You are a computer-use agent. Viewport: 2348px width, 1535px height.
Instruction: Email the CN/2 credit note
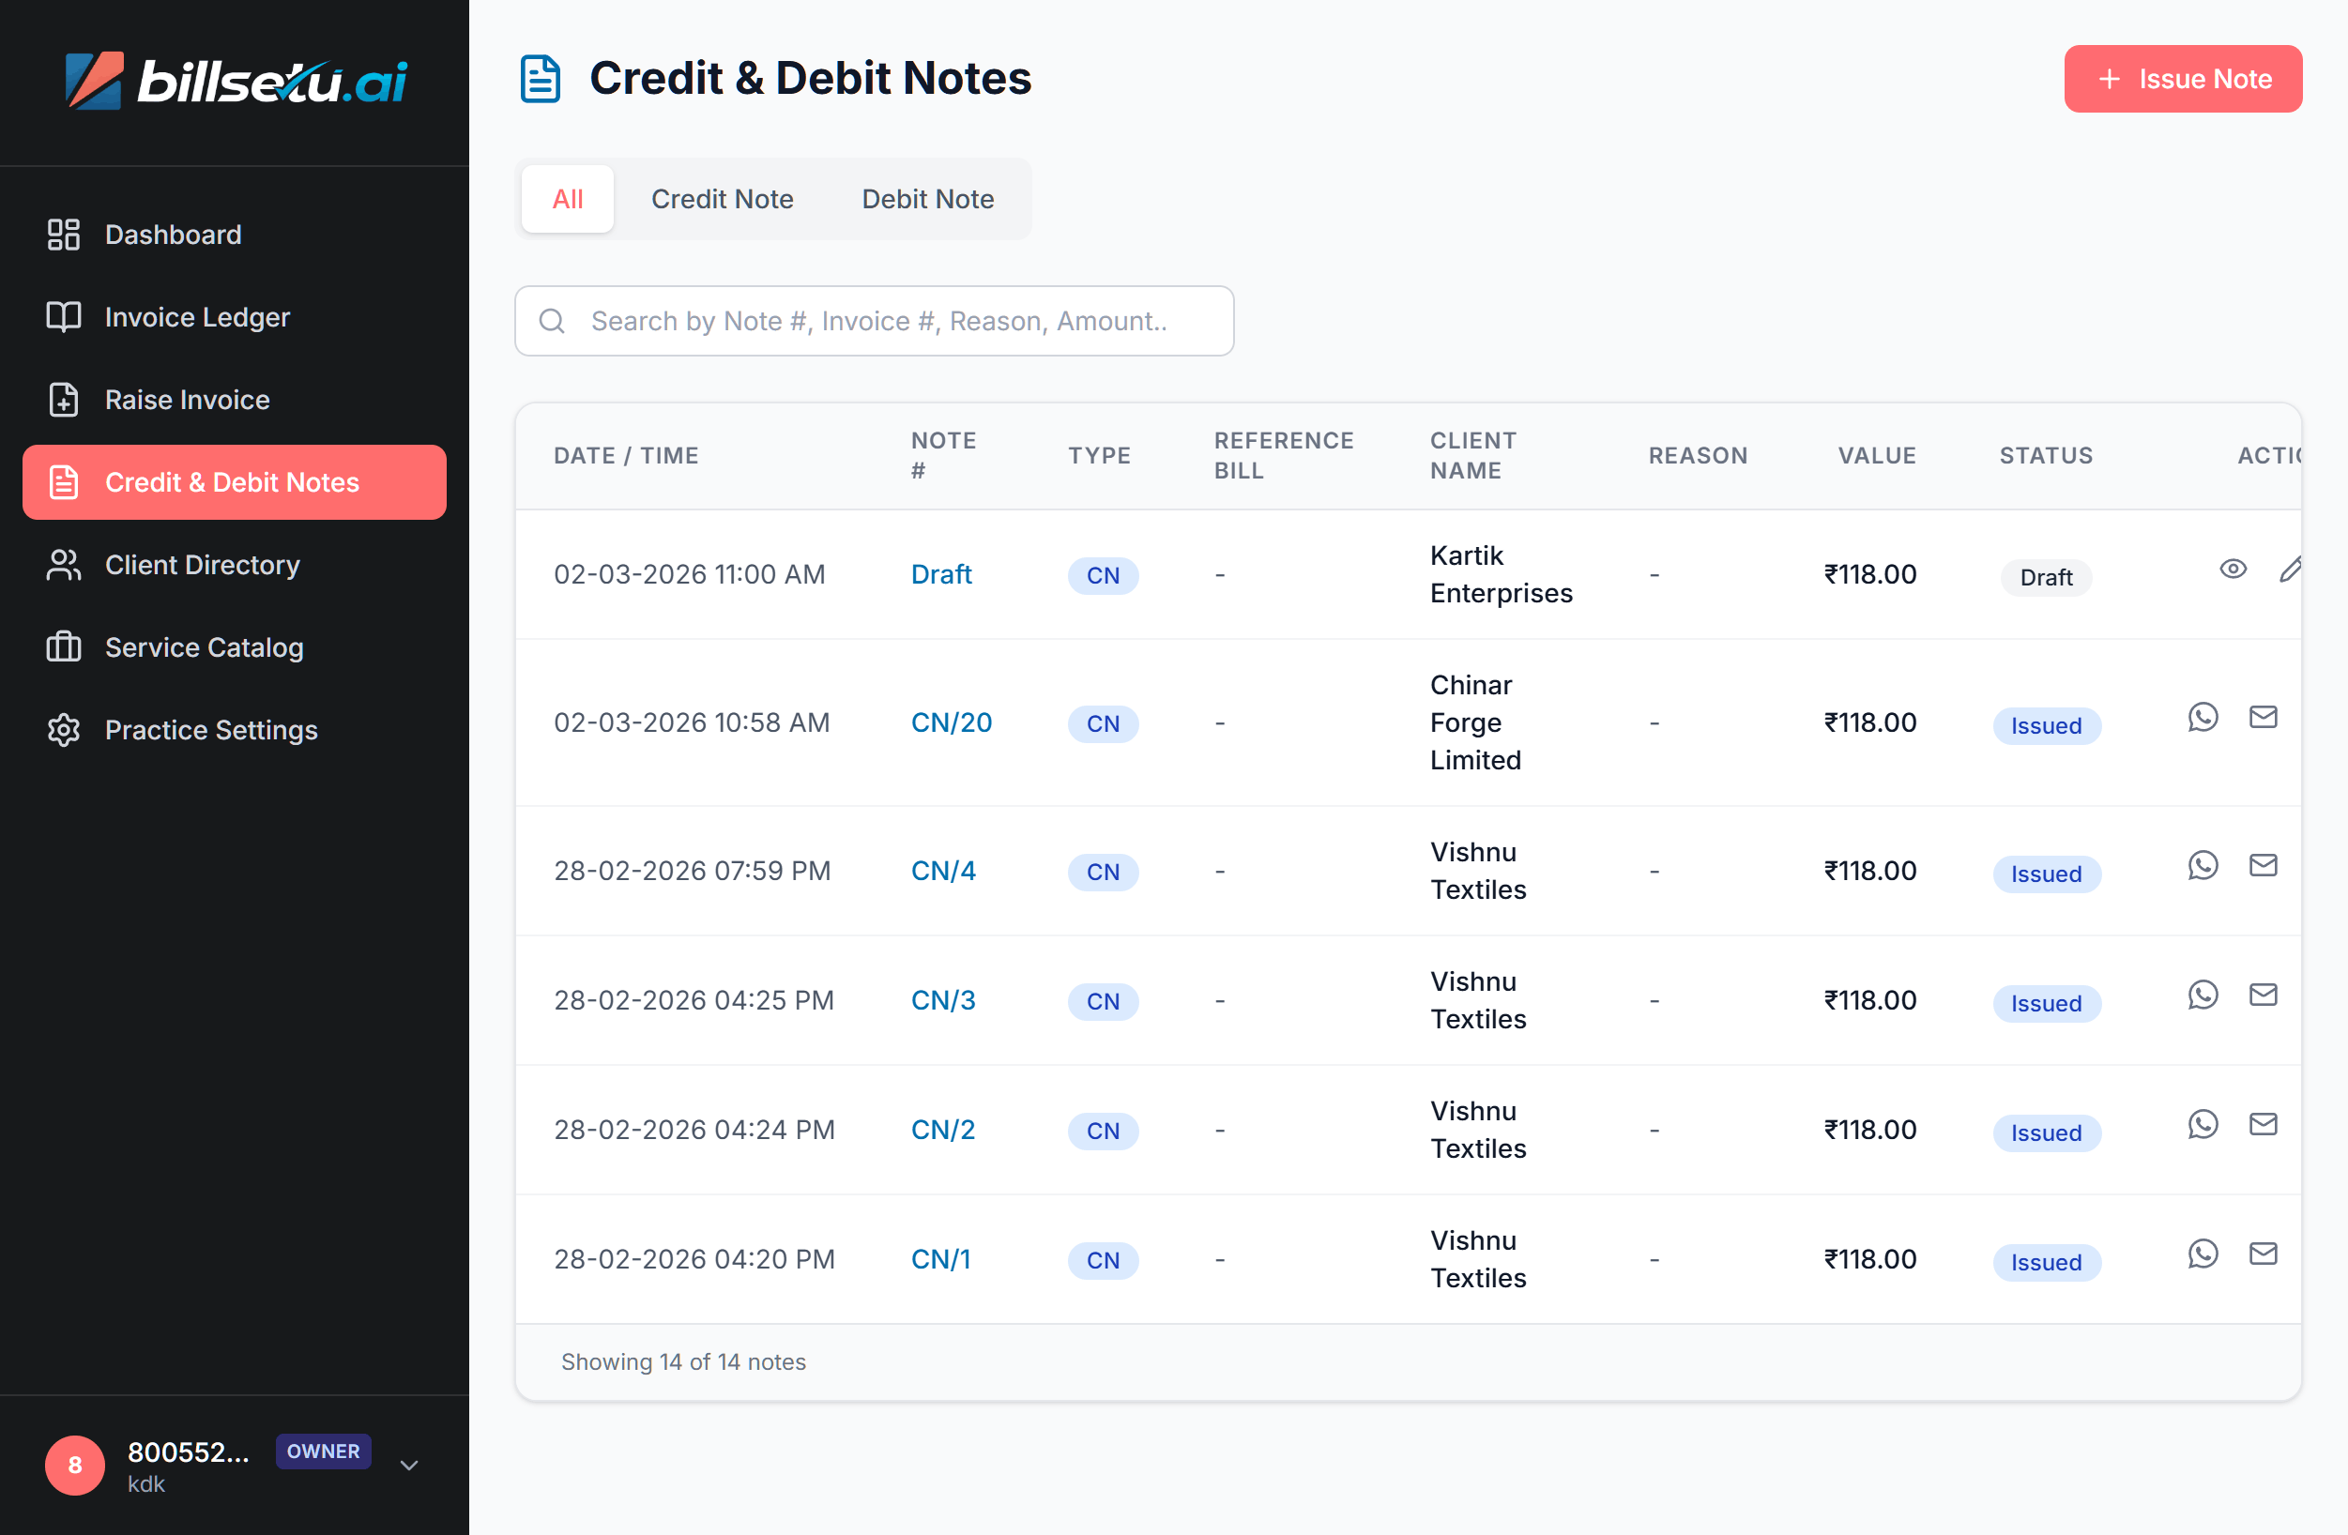coord(2264,1124)
